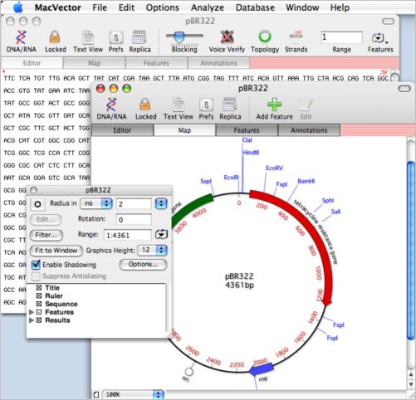This screenshot has width=416, height=400.
Task: Click the page icon beside the zoom percentage
Action: [x=96, y=394]
